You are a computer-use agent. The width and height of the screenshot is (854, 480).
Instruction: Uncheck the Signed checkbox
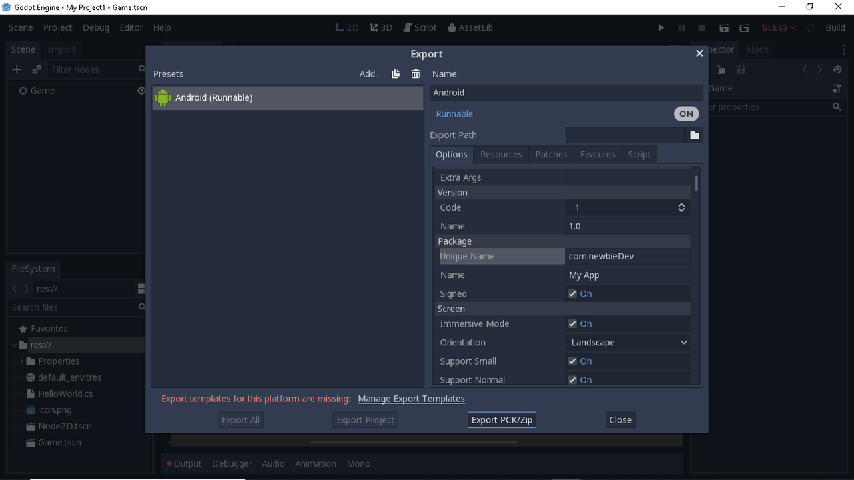point(572,293)
